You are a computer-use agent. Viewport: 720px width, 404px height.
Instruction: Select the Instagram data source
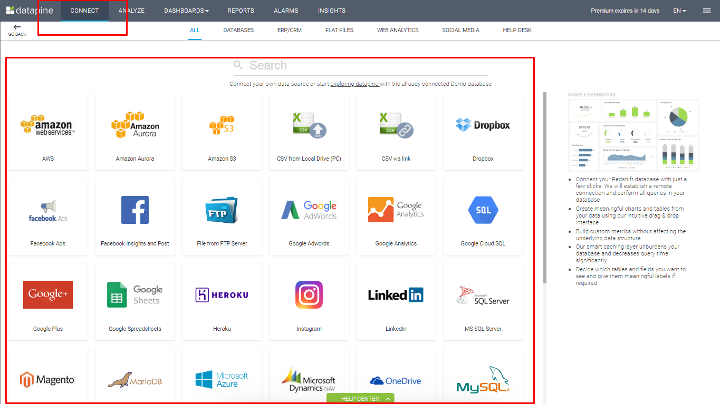pos(309,301)
